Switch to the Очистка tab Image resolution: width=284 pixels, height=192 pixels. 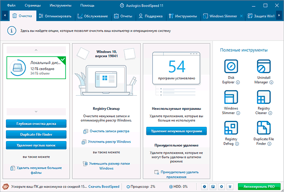pyautogui.click(x=22, y=16)
